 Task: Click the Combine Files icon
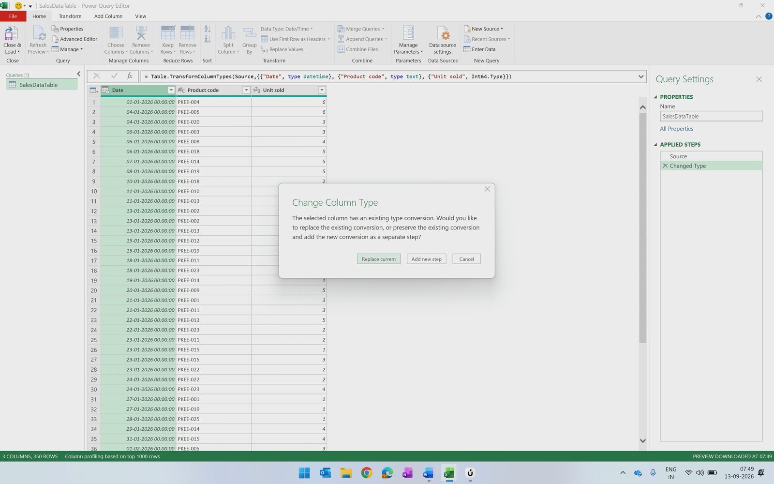[341, 49]
